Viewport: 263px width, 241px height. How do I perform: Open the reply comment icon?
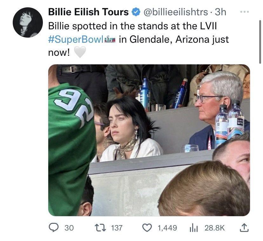[54, 228]
